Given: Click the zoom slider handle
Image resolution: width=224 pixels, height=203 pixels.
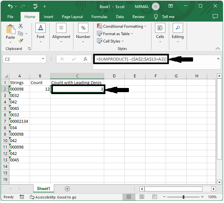Looking at the screenshot, I should tap(183, 197).
